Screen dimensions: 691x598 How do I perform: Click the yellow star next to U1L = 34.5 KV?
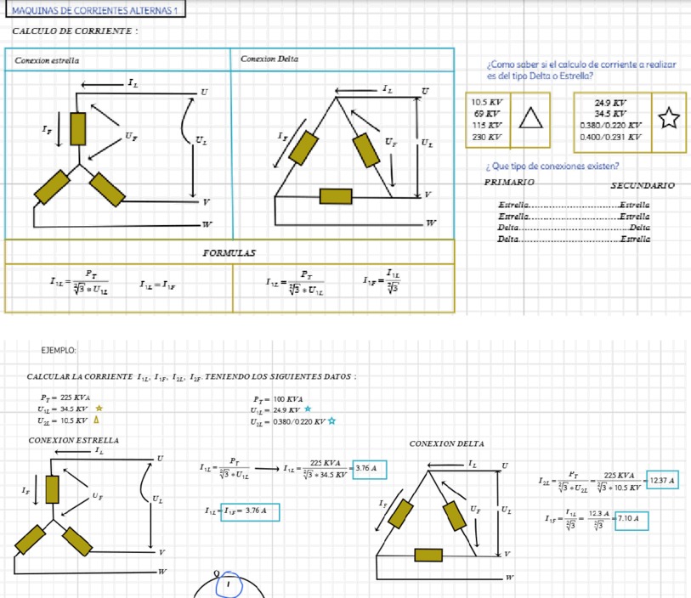[99, 409]
